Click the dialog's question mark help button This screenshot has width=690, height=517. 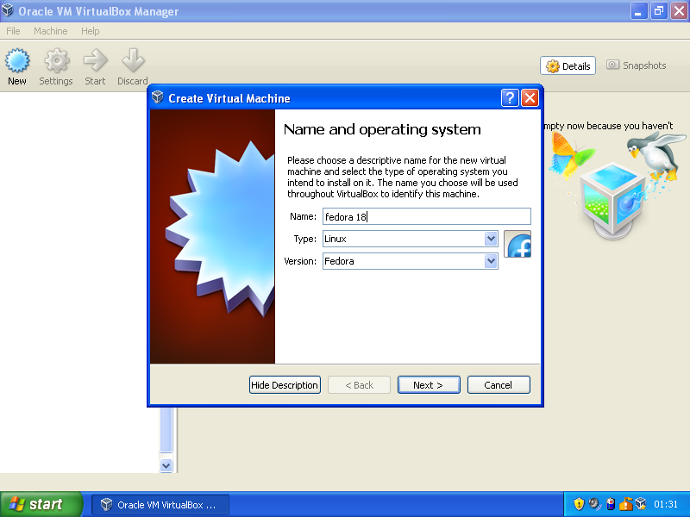click(510, 98)
